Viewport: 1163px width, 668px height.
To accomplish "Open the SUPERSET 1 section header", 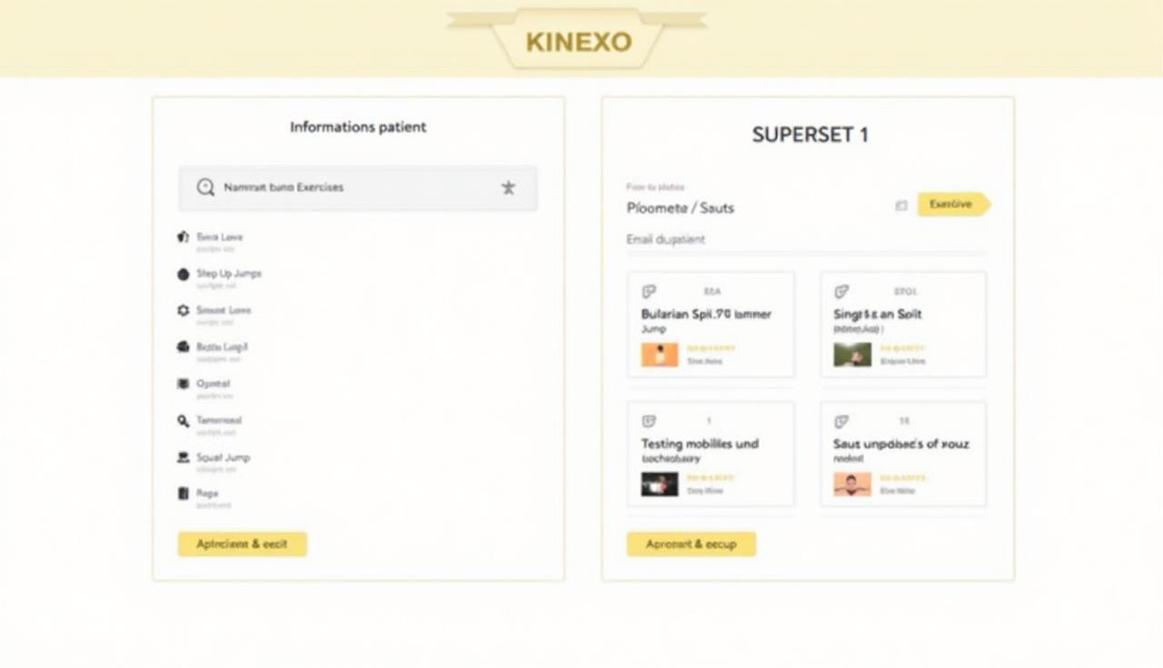I will (x=809, y=134).
